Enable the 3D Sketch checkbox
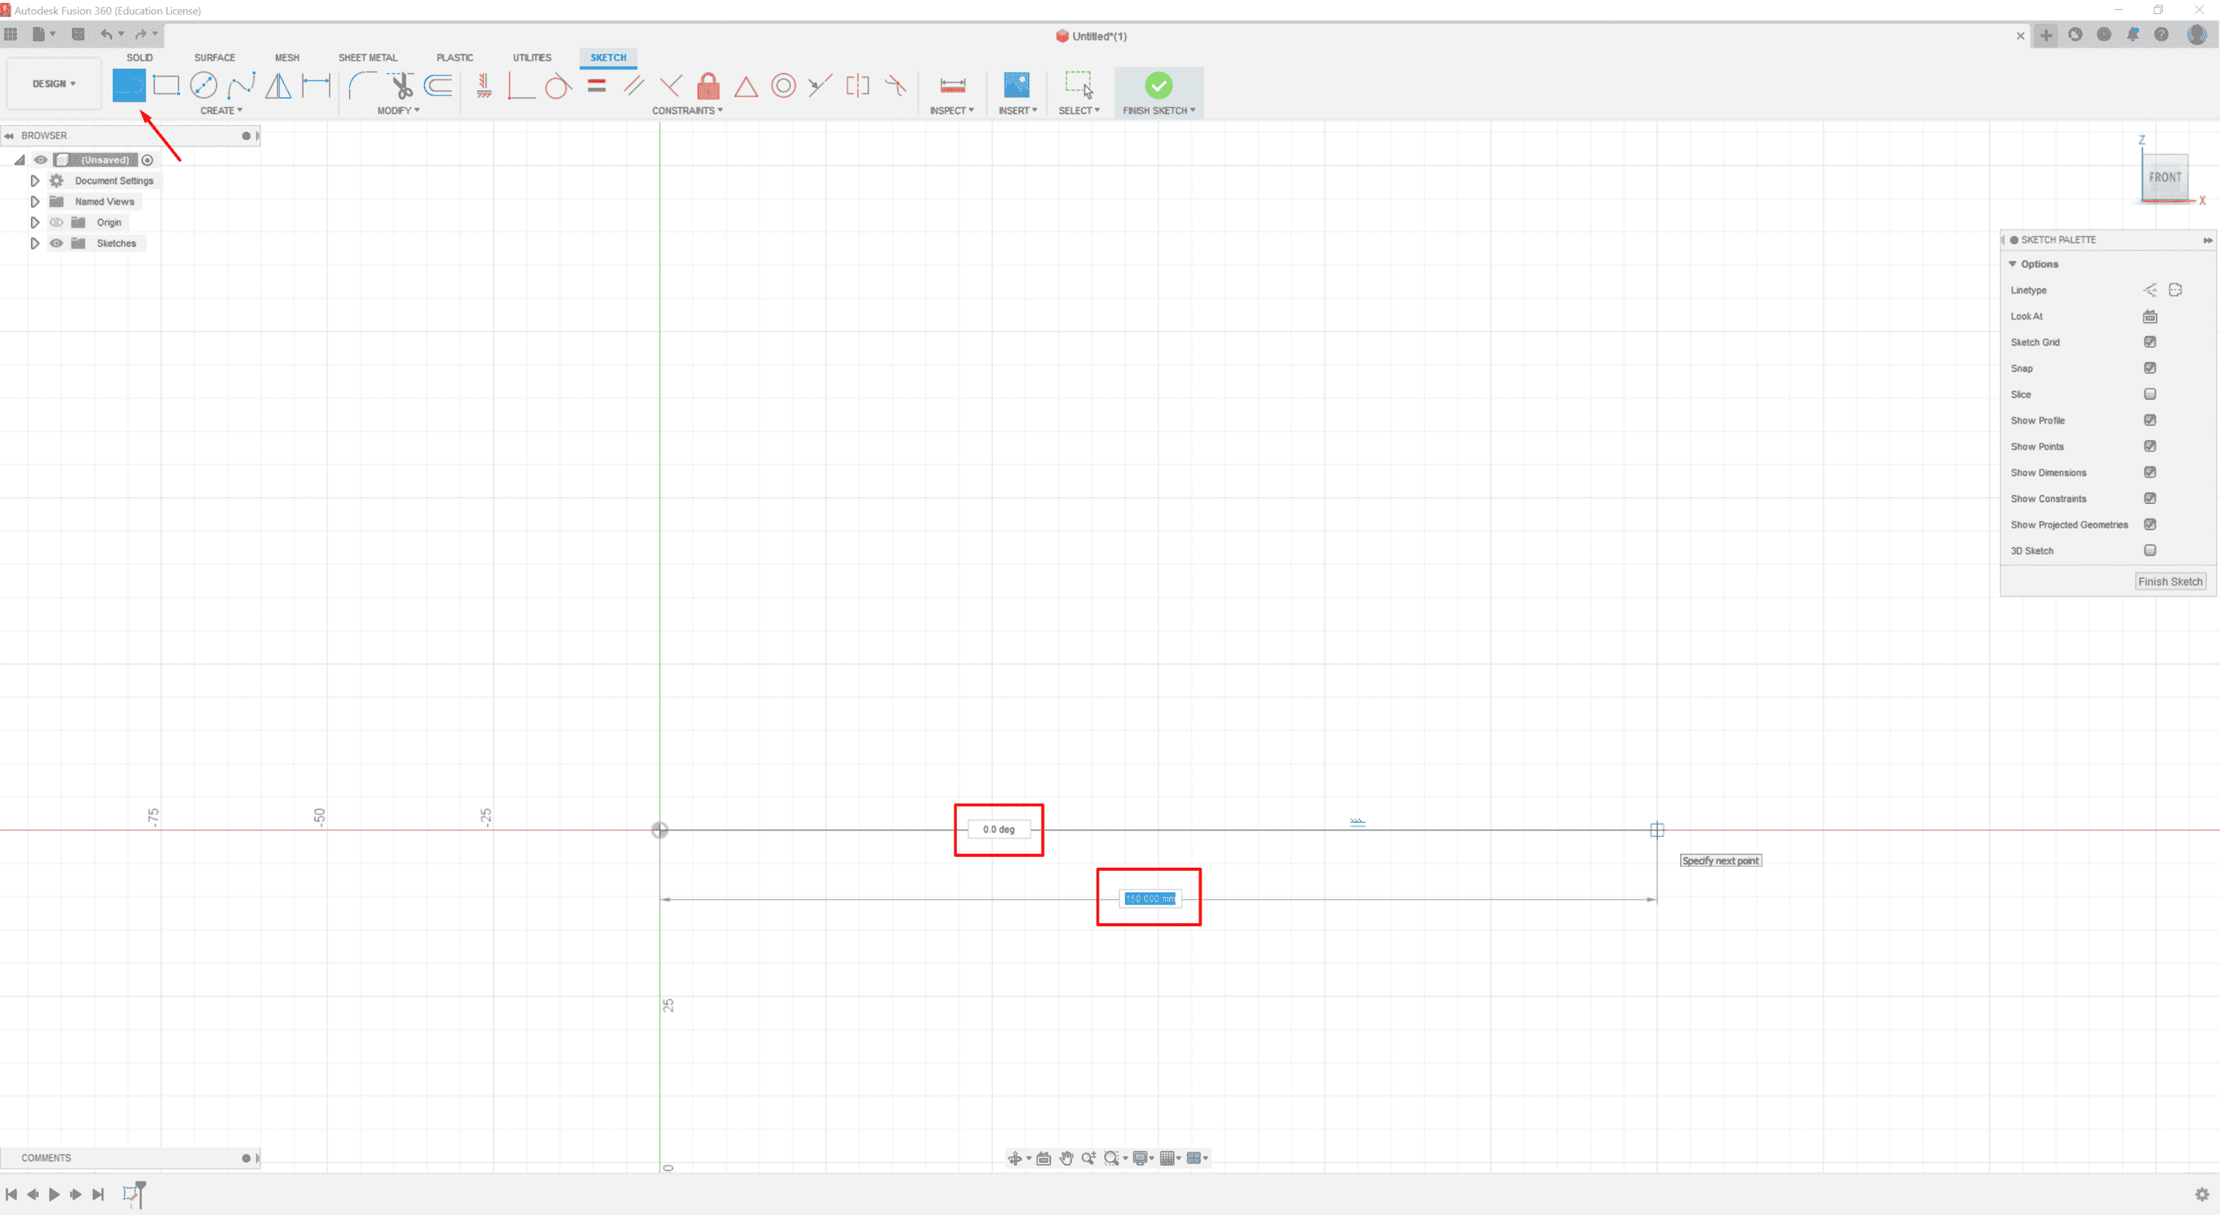2220x1215 pixels. click(x=2151, y=550)
